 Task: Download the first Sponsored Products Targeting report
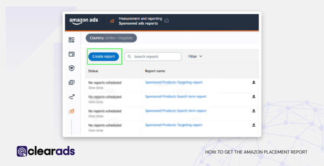coord(254,82)
